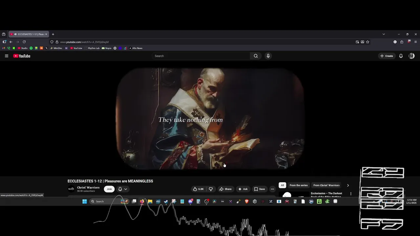Image resolution: width=420 pixels, height=236 pixels.
Task: Open the SoundCloud bookmark icon
Action: pyautogui.click(x=41, y=48)
